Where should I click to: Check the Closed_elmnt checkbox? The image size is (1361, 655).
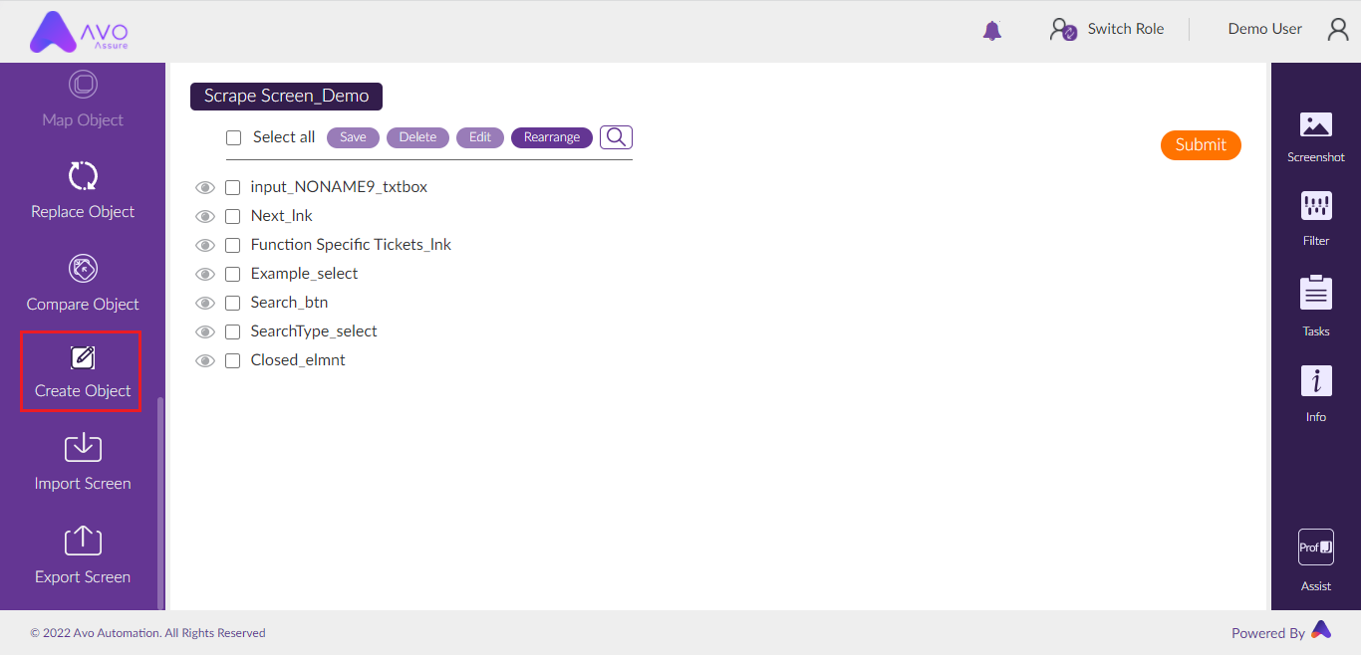coord(233,360)
